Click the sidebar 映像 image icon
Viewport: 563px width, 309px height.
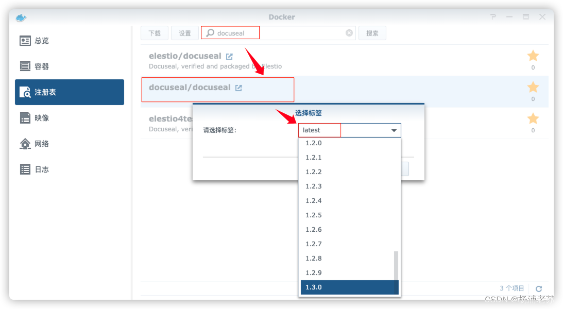tap(25, 118)
